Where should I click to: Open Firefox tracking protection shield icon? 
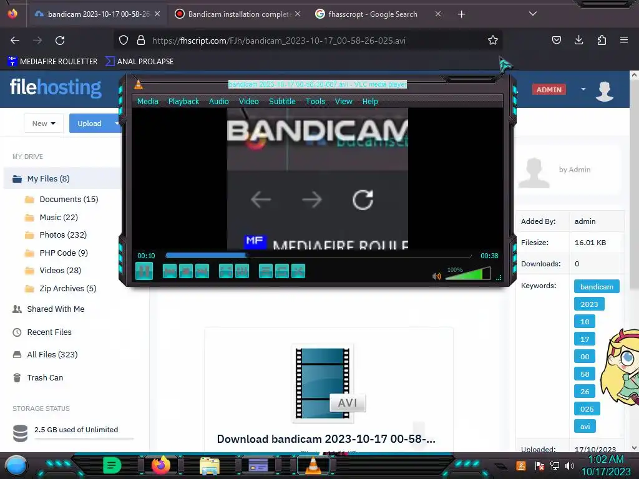click(124, 40)
